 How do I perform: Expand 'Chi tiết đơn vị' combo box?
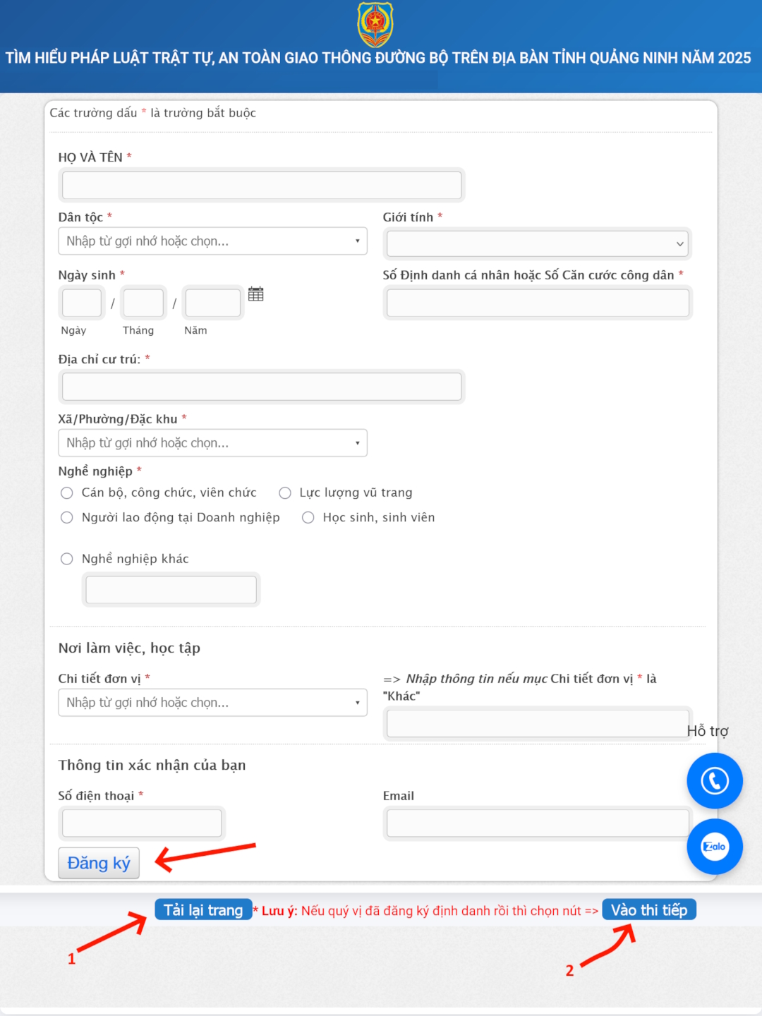click(x=212, y=703)
